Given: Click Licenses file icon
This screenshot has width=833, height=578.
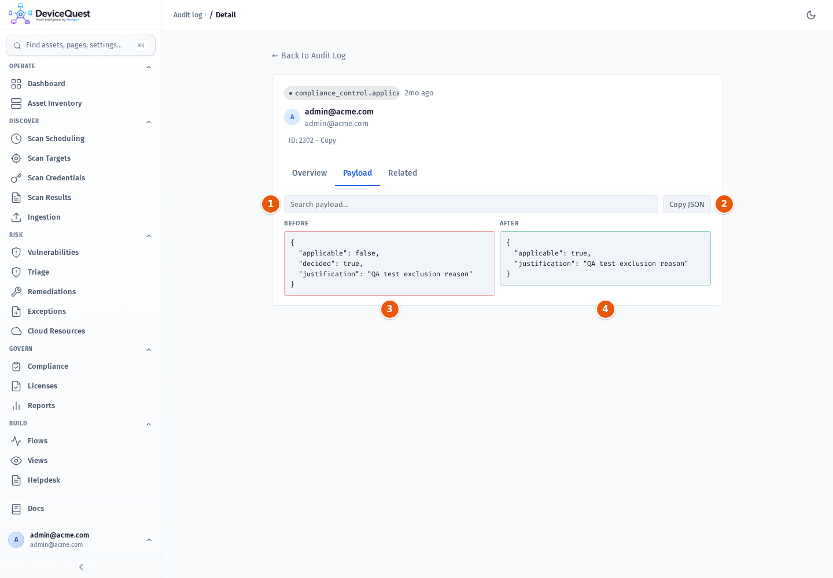Looking at the screenshot, I should pos(16,386).
